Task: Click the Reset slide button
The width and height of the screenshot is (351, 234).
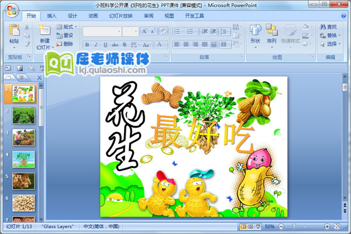Action: pyautogui.click(x=65, y=35)
